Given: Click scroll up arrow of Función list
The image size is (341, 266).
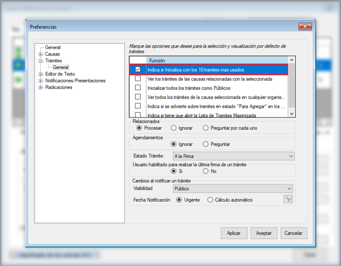Looking at the screenshot, I should coord(292,60).
